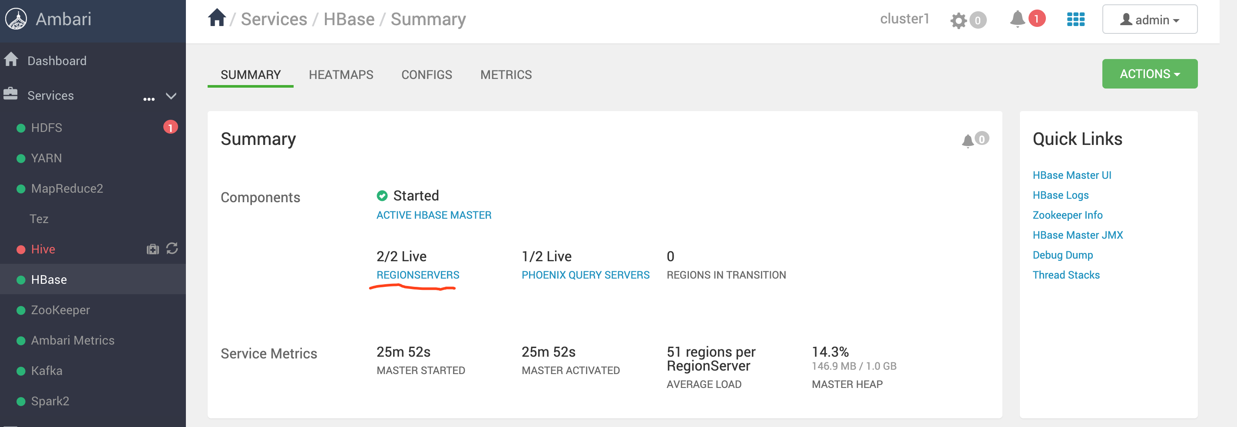Open the admin user dropdown
Screen dimensions: 1237x427
[1149, 19]
